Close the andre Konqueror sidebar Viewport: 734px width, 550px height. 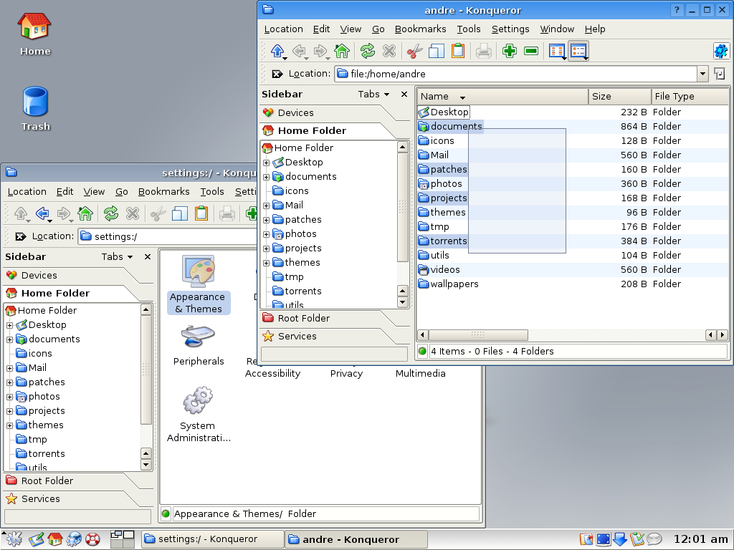click(404, 94)
